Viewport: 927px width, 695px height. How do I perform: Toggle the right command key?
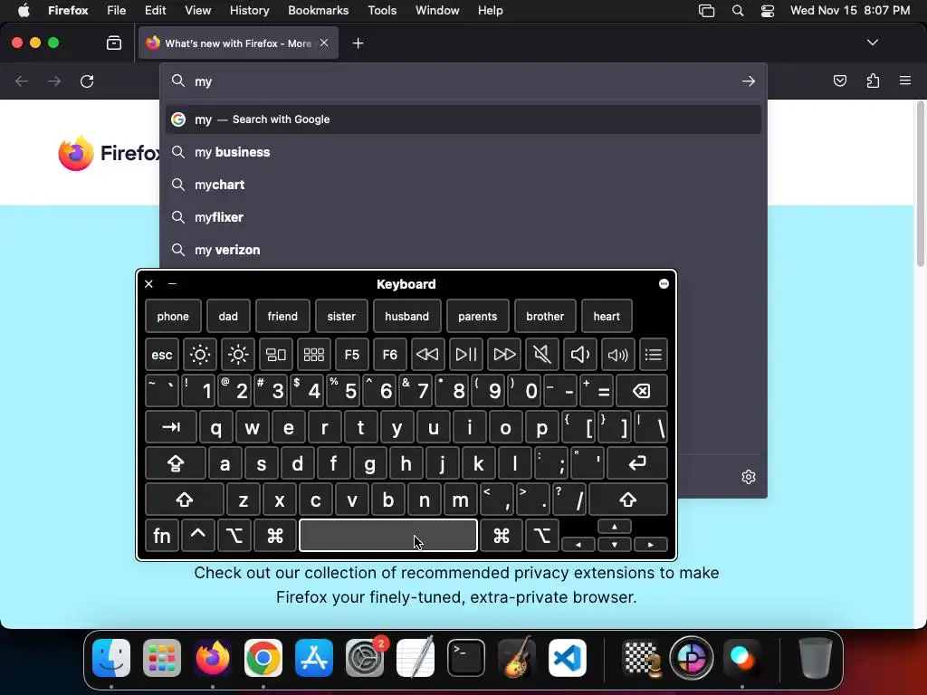(x=502, y=536)
